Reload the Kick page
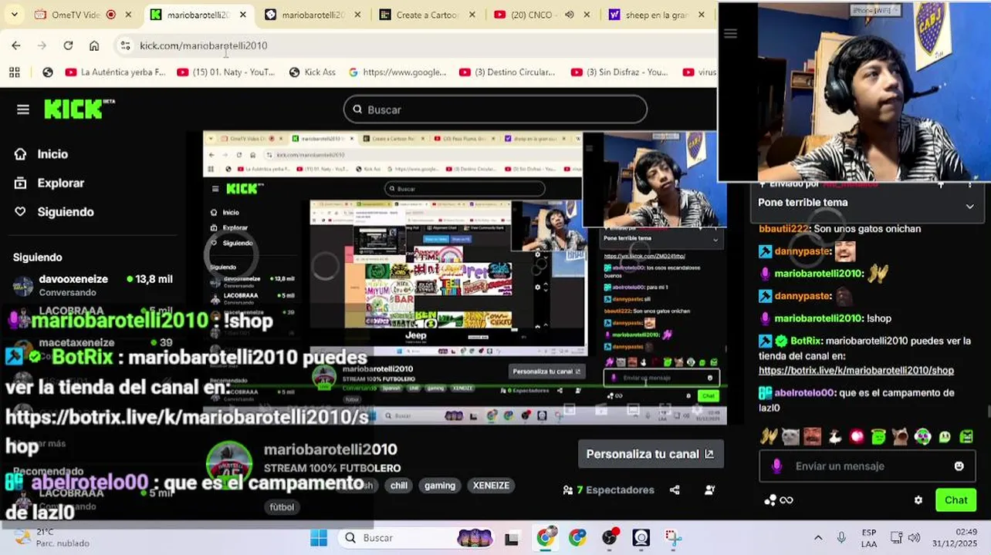 pyautogui.click(x=68, y=45)
